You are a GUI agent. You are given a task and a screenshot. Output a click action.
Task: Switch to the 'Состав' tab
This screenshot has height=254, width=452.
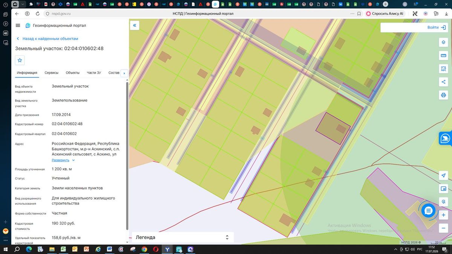coord(113,73)
